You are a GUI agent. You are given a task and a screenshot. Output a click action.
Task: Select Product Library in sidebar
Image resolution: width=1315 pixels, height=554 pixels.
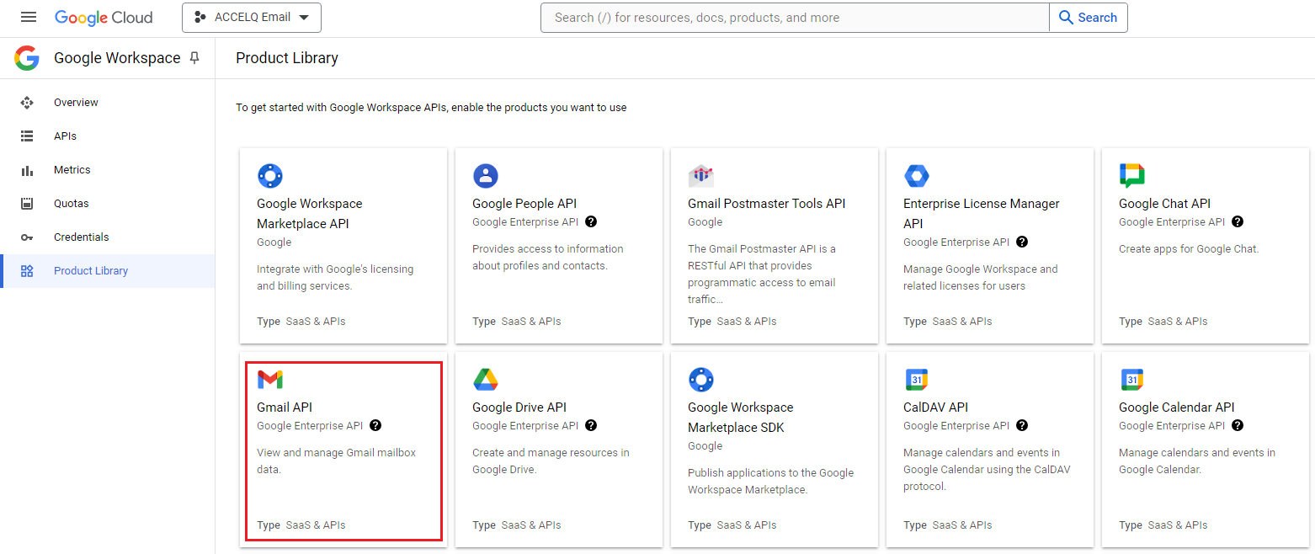108,271
